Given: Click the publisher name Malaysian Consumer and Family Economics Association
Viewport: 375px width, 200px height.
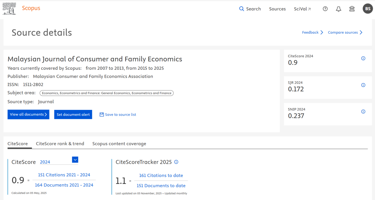Looking at the screenshot, I should click(x=93, y=76).
